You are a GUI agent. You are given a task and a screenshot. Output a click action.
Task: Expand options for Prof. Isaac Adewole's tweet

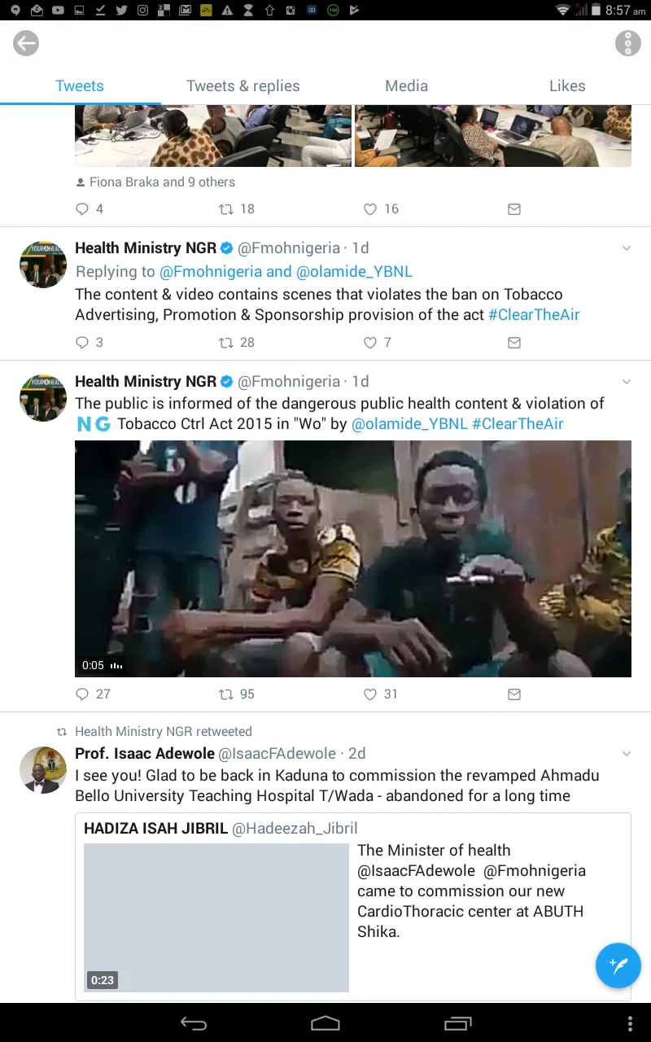pyautogui.click(x=626, y=754)
